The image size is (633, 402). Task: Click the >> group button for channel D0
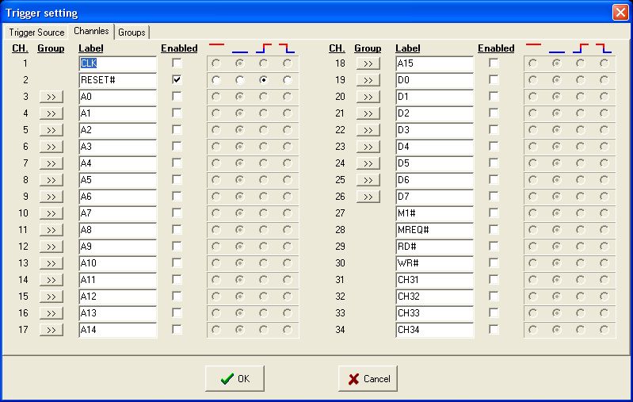click(x=368, y=80)
